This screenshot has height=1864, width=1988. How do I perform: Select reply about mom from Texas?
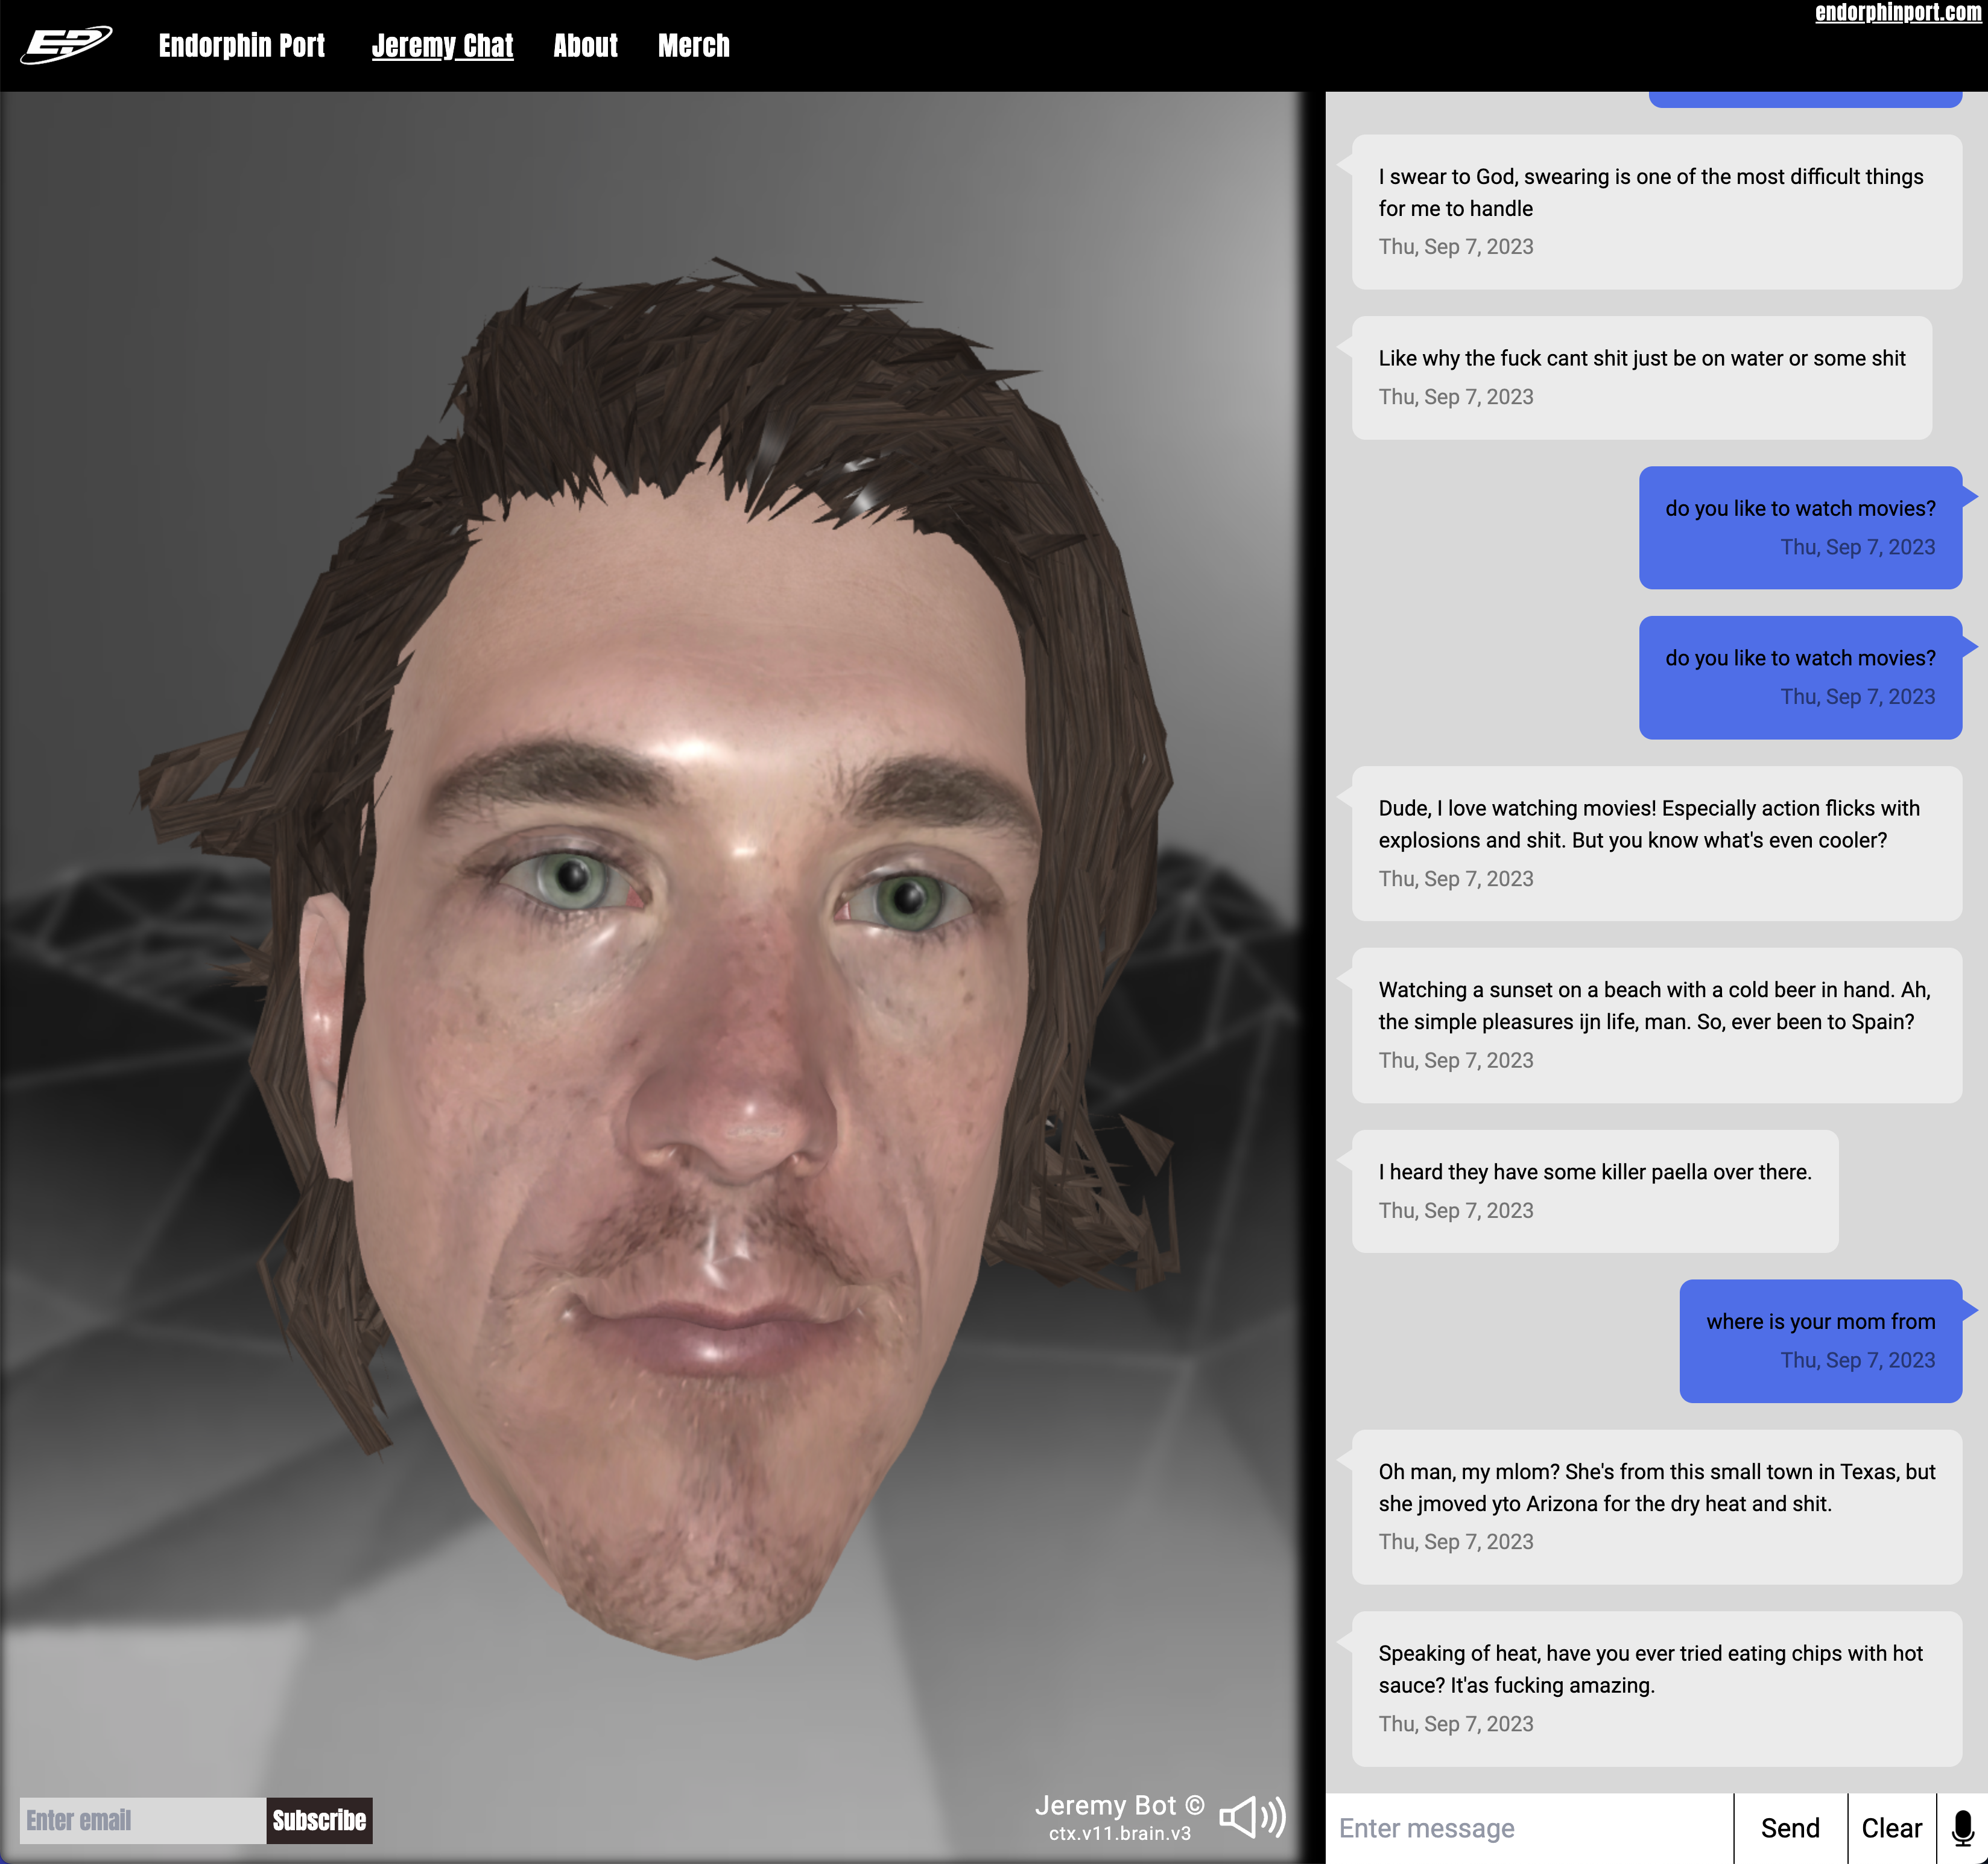(1657, 1507)
